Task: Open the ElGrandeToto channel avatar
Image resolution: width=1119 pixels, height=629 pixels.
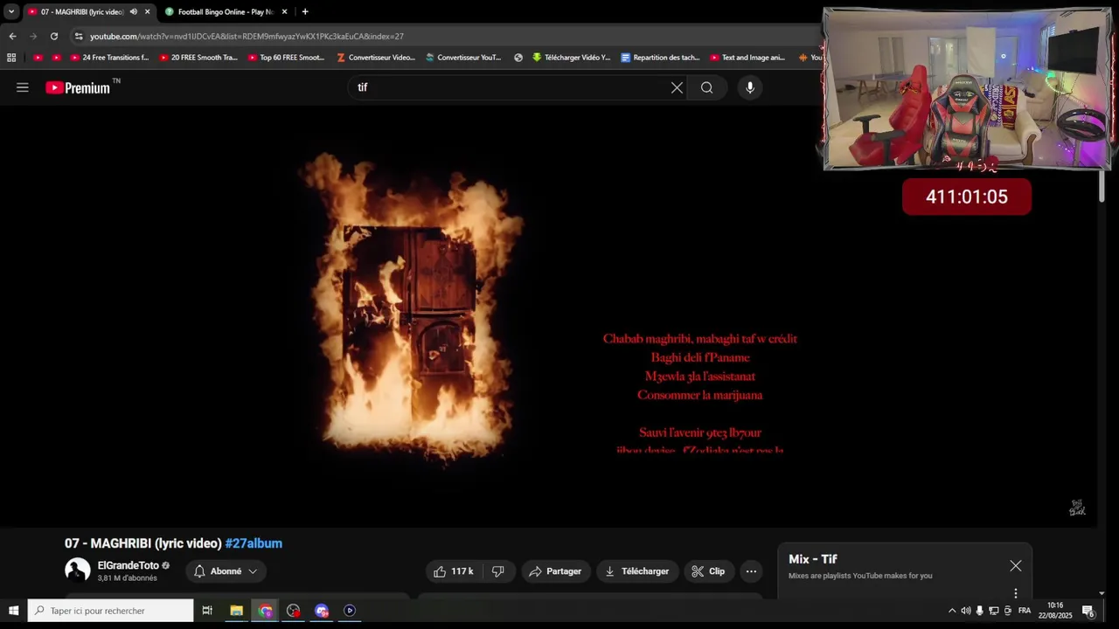Action: 78,570
